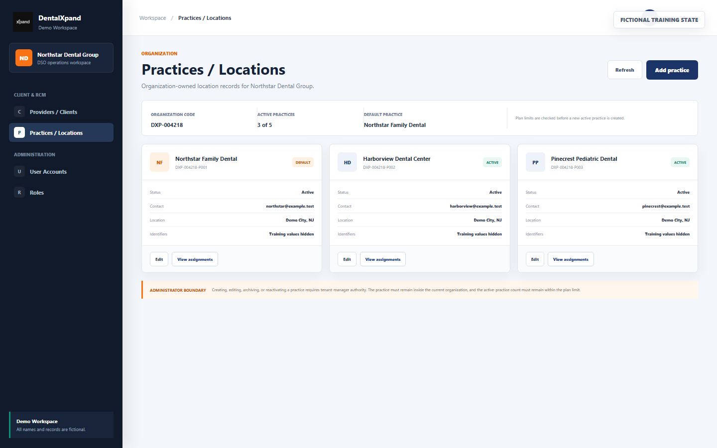Go to Roles in the sidebar
The width and height of the screenshot is (717, 448).
coord(61,193)
